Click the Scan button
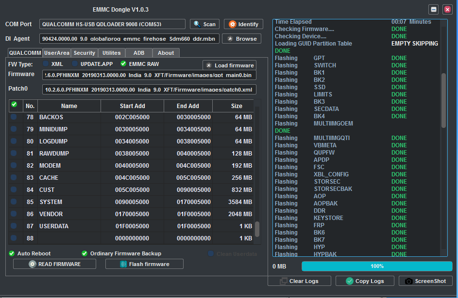458x298 pixels. pos(205,24)
